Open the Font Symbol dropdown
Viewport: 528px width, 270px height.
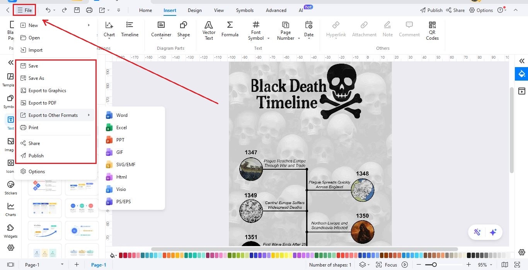click(x=268, y=38)
